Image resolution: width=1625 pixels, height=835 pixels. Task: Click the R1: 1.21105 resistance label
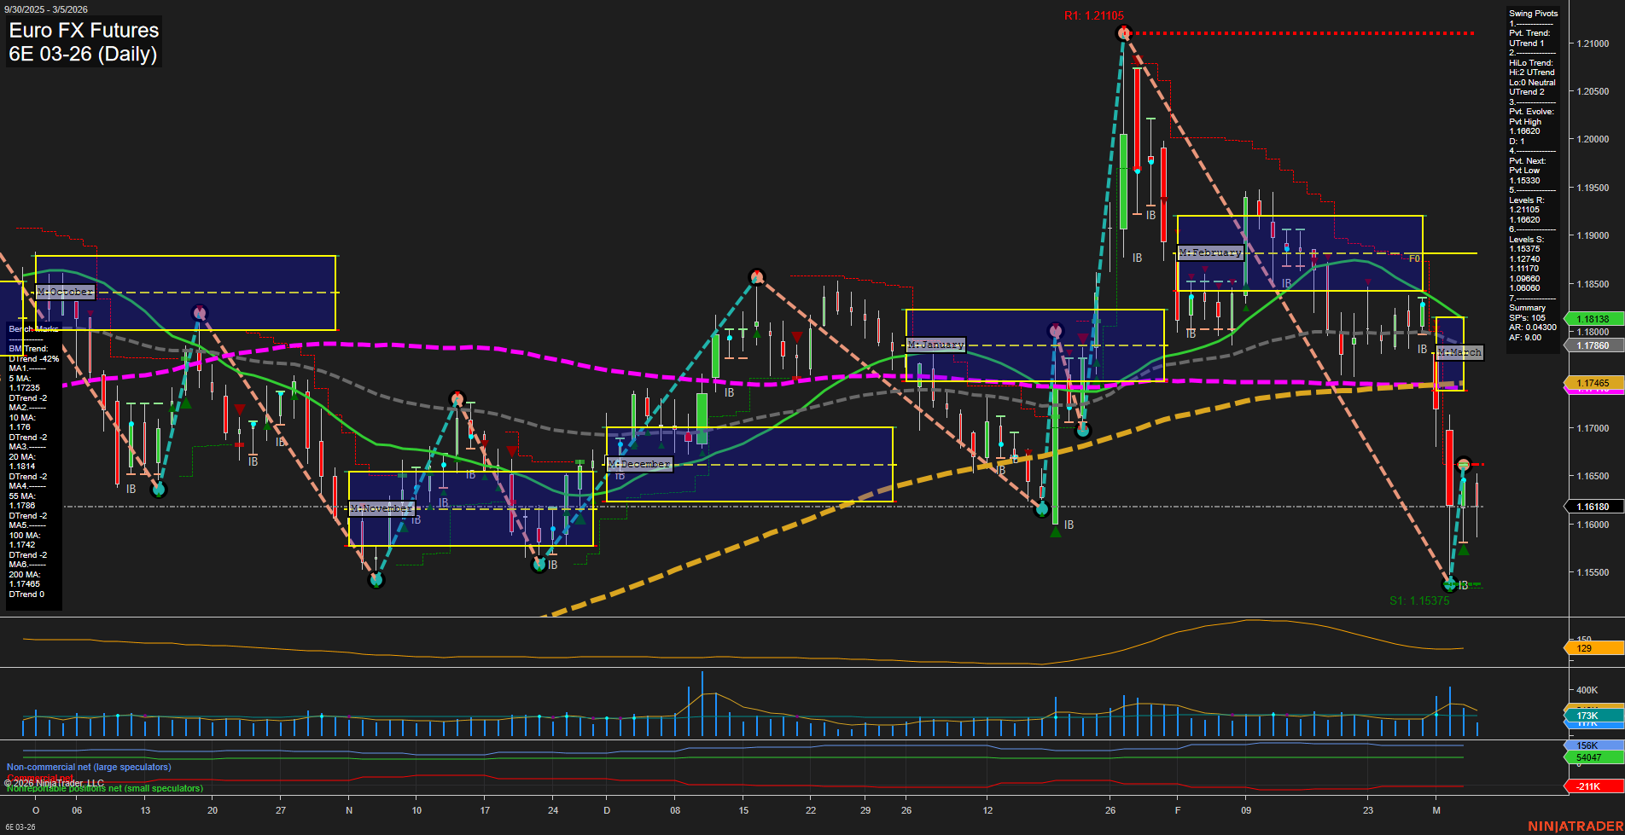point(1094,14)
